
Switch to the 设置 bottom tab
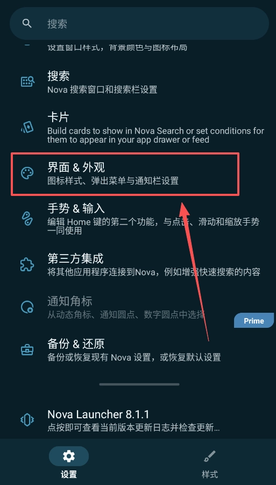click(x=69, y=462)
